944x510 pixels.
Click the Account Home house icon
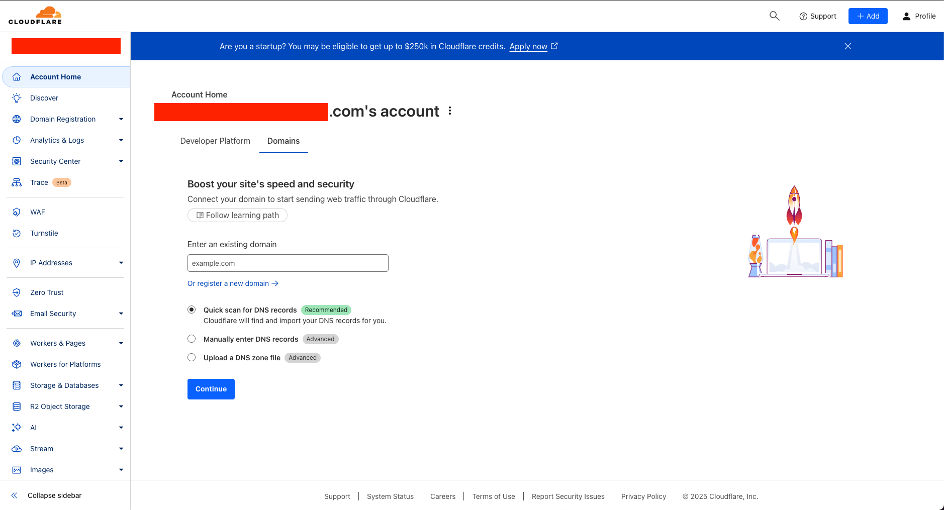pos(17,77)
